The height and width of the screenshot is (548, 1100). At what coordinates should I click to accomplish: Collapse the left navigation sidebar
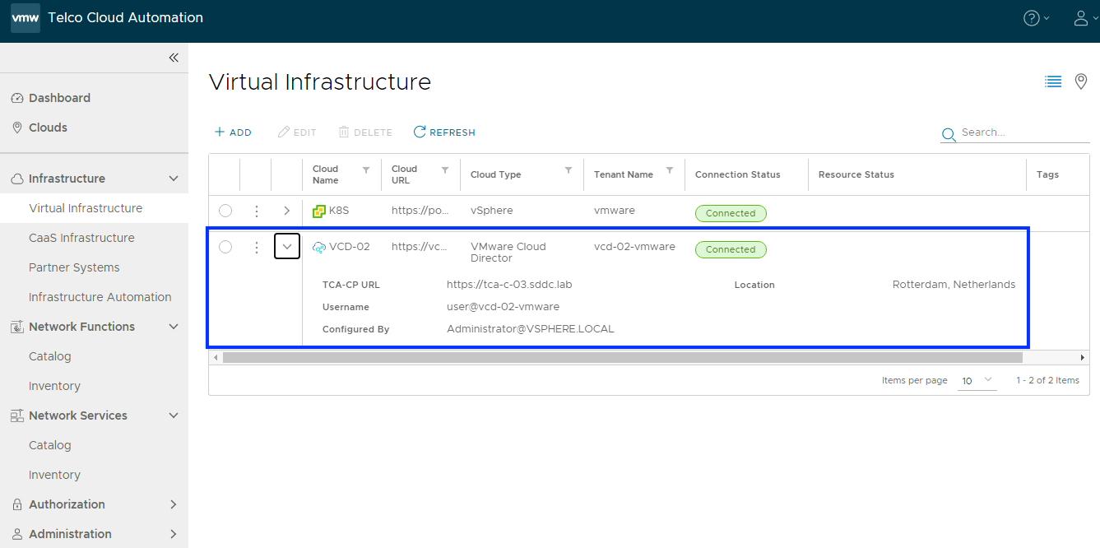point(174,58)
